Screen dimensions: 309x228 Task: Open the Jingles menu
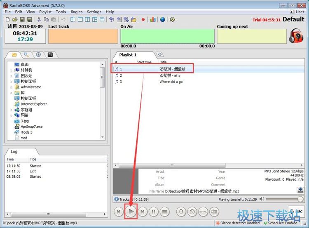[76, 12]
